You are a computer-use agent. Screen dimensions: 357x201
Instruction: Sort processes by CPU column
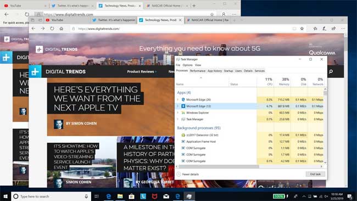pyautogui.click(x=265, y=81)
